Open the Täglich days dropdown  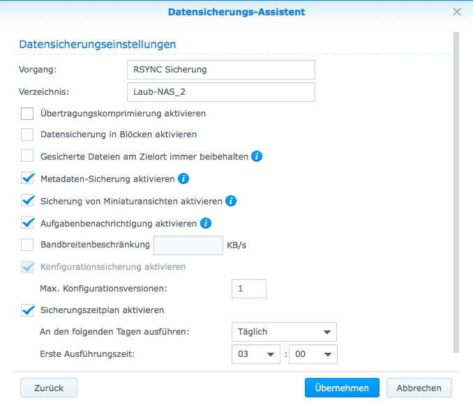point(284,332)
